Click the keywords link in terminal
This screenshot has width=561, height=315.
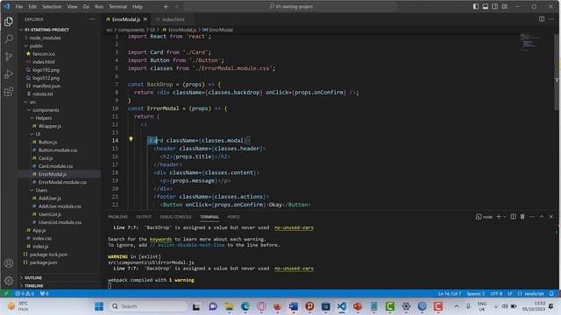pos(160,239)
